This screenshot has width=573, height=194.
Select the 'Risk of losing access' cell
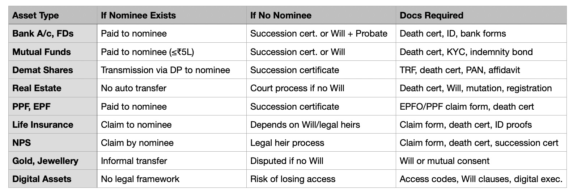(321, 179)
